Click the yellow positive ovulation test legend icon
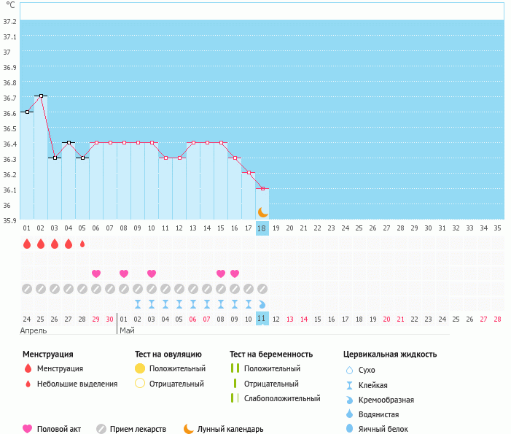The height and width of the screenshot is (434, 511). pyautogui.click(x=140, y=369)
